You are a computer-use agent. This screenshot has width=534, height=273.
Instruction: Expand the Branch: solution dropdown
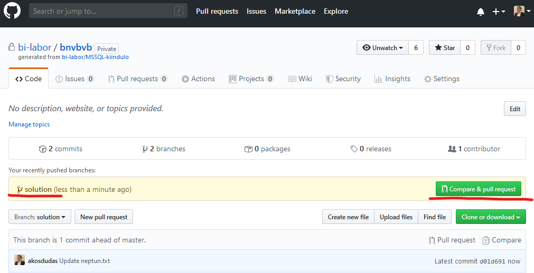(40, 217)
